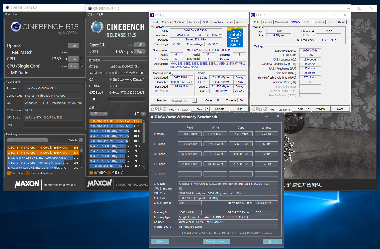This screenshot has width=380, height=249.
Task: Switch to About tab in left CPU-Z
Action: tap(240, 22)
